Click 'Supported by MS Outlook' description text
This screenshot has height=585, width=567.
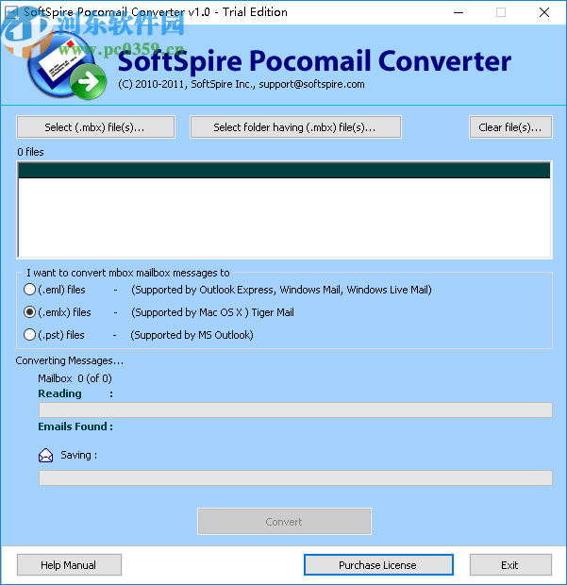click(x=192, y=335)
